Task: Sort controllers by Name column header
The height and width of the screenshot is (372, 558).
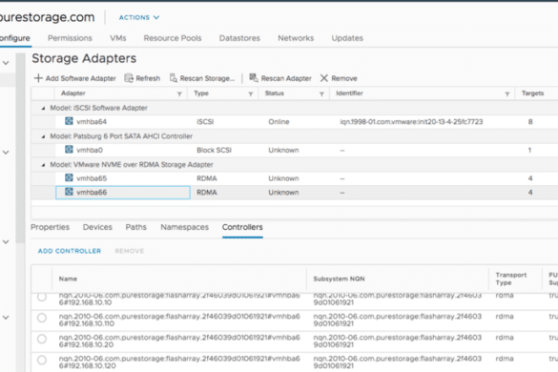Action: 68,279
